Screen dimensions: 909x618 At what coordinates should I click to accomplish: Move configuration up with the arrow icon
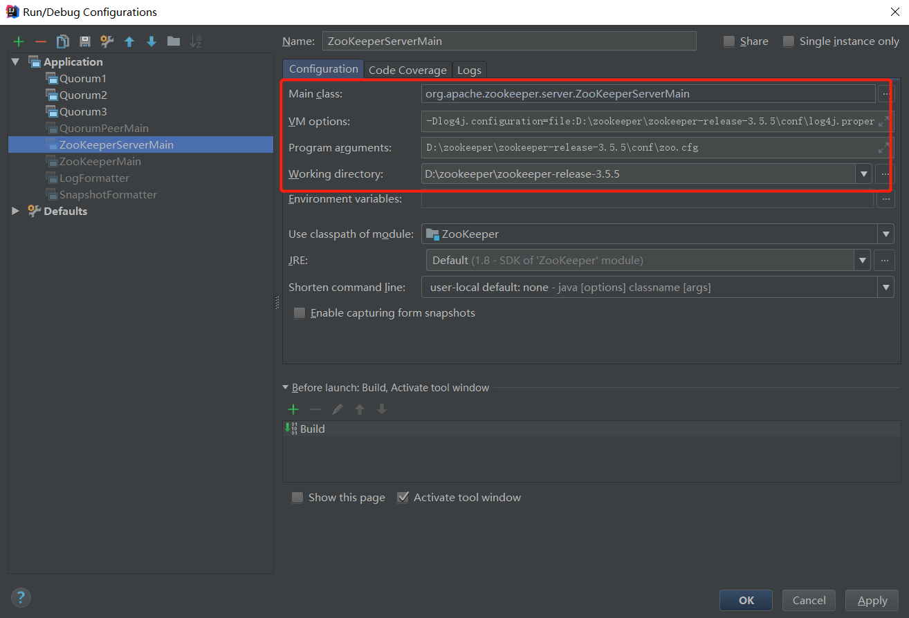tap(129, 41)
